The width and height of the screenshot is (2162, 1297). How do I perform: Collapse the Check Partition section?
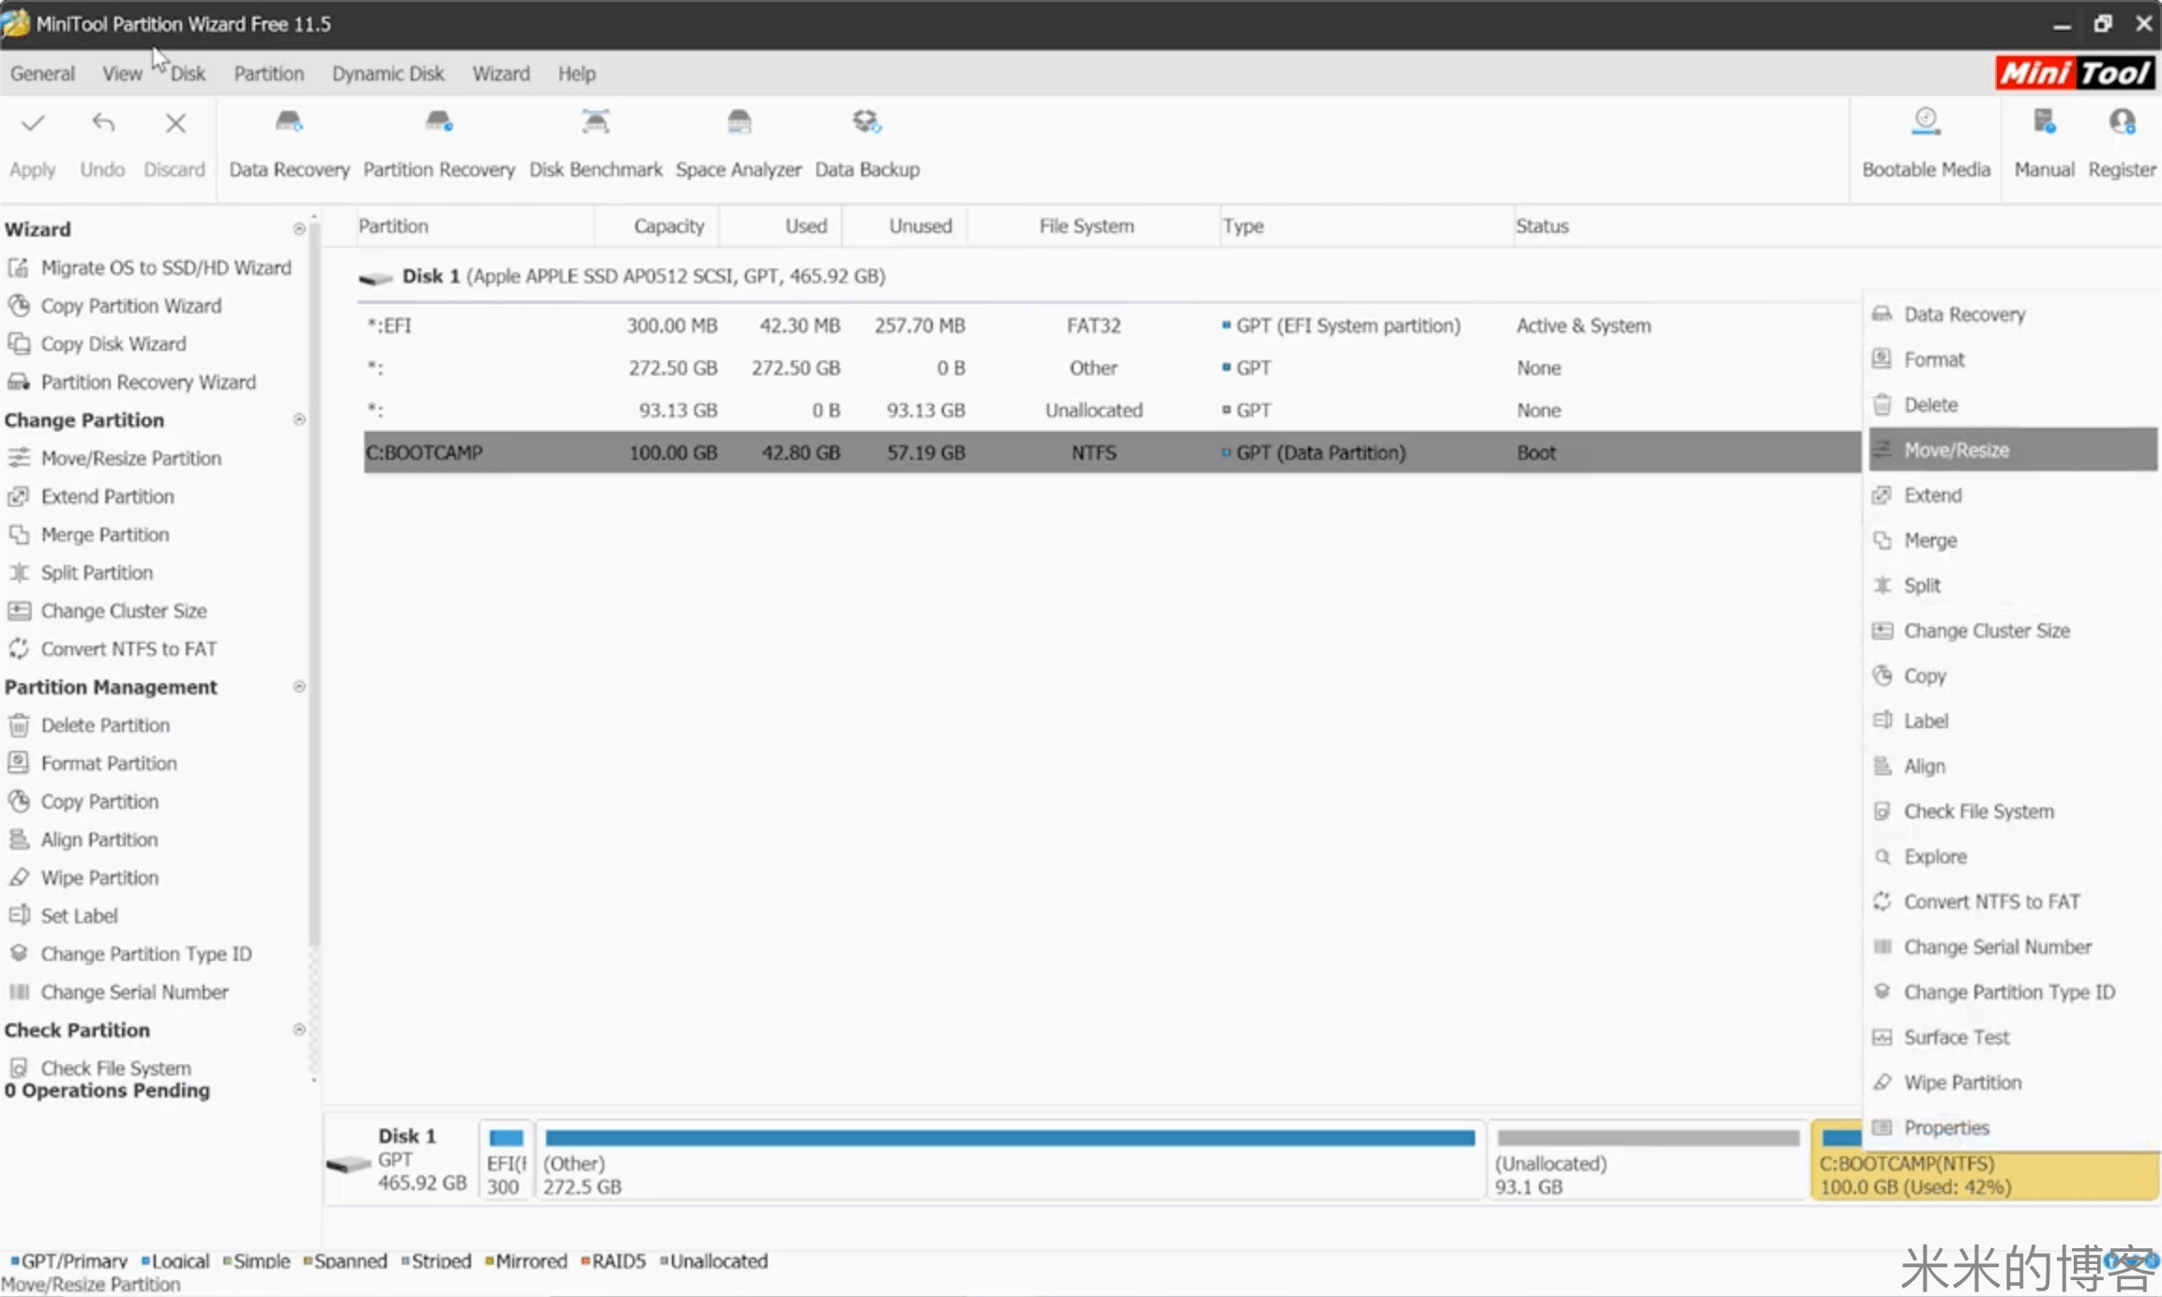[x=299, y=1030]
